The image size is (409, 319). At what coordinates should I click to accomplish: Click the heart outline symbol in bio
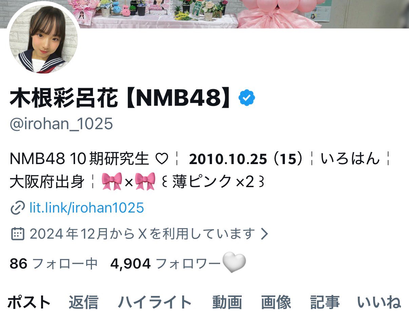(161, 159)
